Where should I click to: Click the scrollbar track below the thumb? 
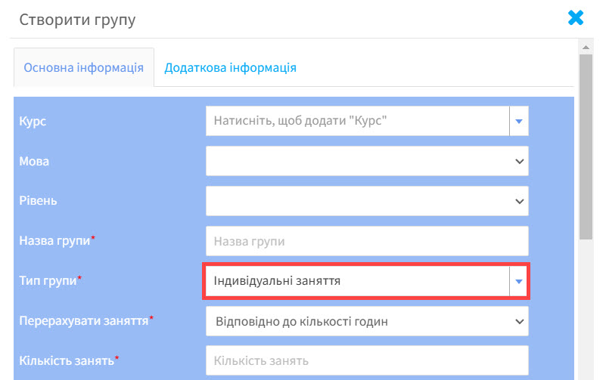(x=586, y=309)
